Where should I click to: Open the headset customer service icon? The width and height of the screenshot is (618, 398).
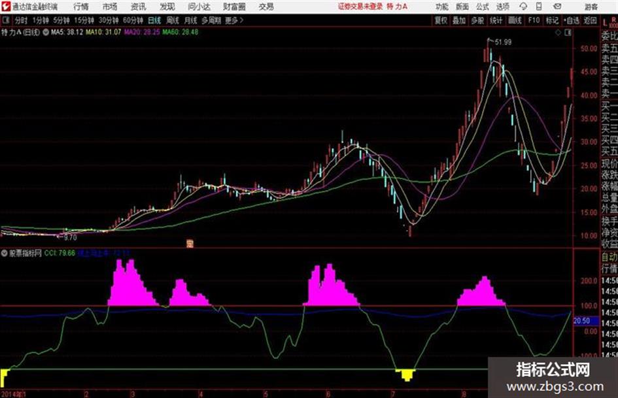tap(523, 7)
